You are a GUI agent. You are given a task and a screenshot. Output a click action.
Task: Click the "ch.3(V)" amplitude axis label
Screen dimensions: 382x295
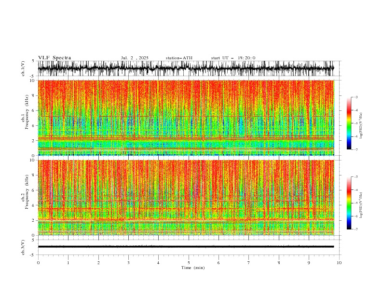click(23, 247)
